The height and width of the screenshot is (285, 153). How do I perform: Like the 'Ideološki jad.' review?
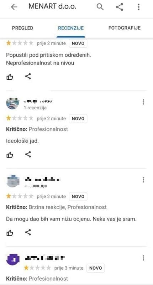click(x=10, y=155)
